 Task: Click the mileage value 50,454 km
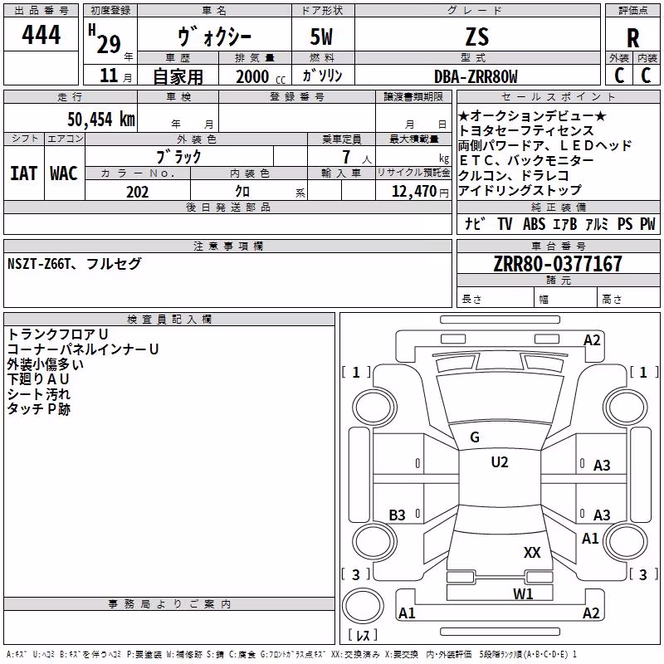coord(101,120)
